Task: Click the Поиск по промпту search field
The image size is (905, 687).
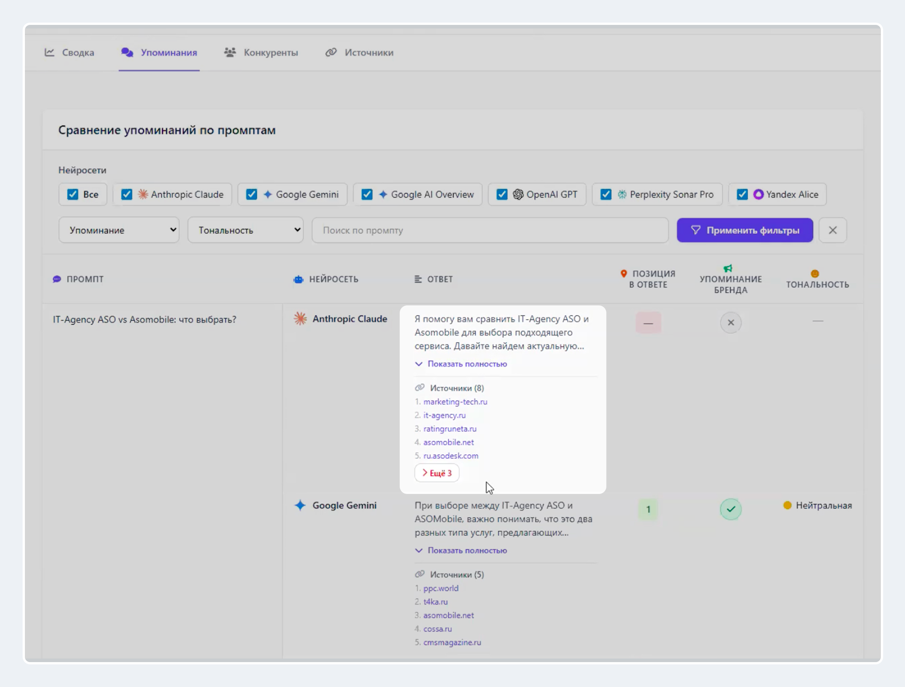Action: click(x=490, y=230)
